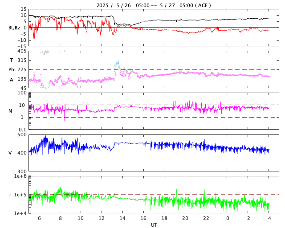Click the "45" tick label
285x228 pixels.
tap(24, 88)
